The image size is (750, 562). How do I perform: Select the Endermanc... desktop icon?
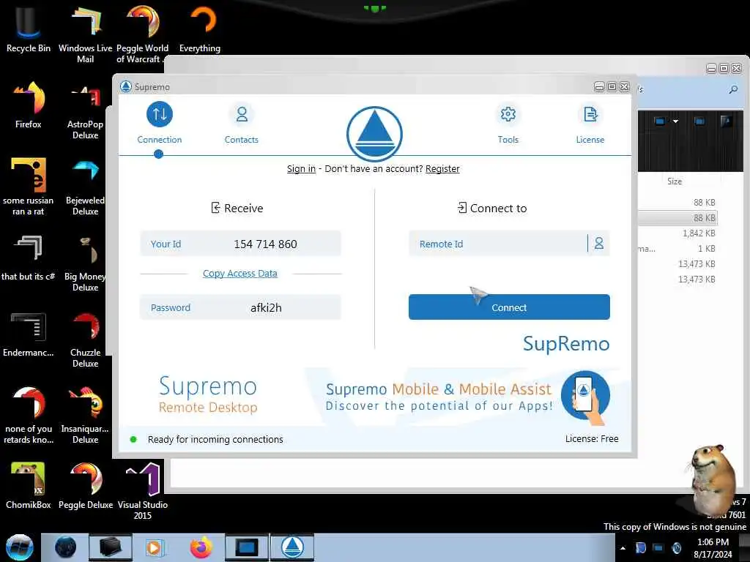(x=29, y=334)
